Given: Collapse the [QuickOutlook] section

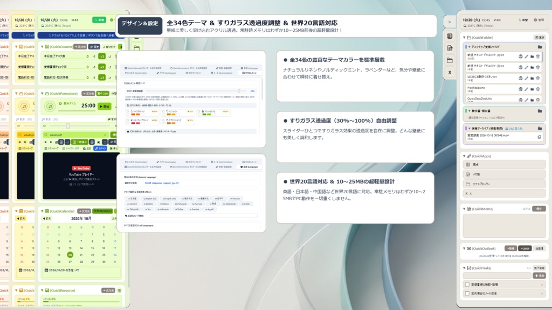Looking at the screenshot, I should [464, 249].
